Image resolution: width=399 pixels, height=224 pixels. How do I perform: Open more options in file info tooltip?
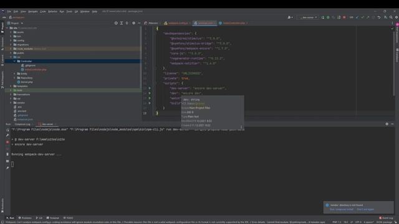(241, 127)
